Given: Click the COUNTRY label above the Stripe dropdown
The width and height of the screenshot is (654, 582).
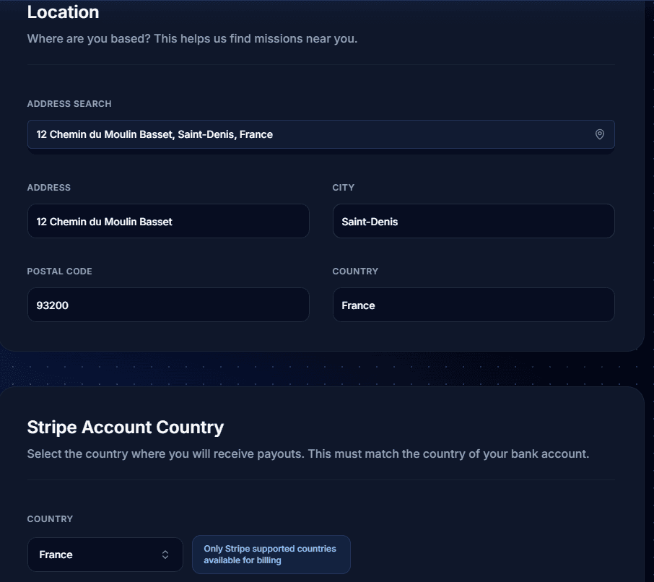Looking at the screenshot, I should click(x=50, y=519).
